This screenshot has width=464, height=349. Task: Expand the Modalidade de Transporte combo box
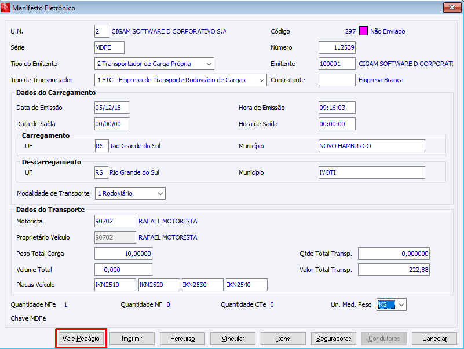click(x=130, y=193)
